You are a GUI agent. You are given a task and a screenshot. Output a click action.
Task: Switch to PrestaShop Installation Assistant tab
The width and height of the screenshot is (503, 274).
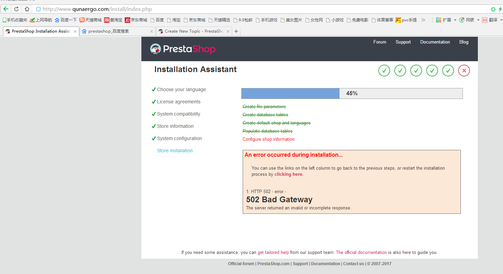pos(41,31)
